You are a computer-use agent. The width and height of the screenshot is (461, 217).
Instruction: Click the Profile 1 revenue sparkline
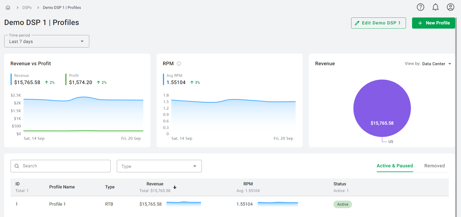[184, 204]
